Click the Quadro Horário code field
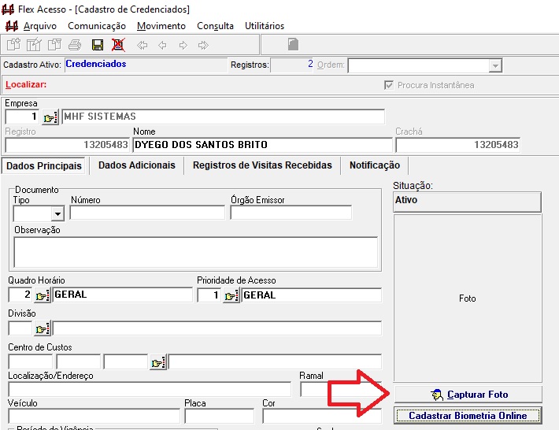The image size is (559, 430). 20,295
